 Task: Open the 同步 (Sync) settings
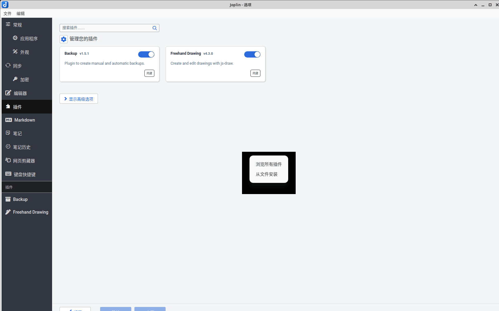[x=27, y=66]
